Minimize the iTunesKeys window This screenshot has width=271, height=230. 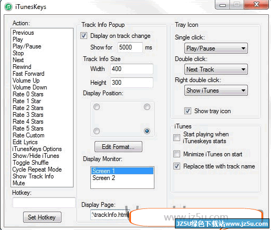coord(223,5)
